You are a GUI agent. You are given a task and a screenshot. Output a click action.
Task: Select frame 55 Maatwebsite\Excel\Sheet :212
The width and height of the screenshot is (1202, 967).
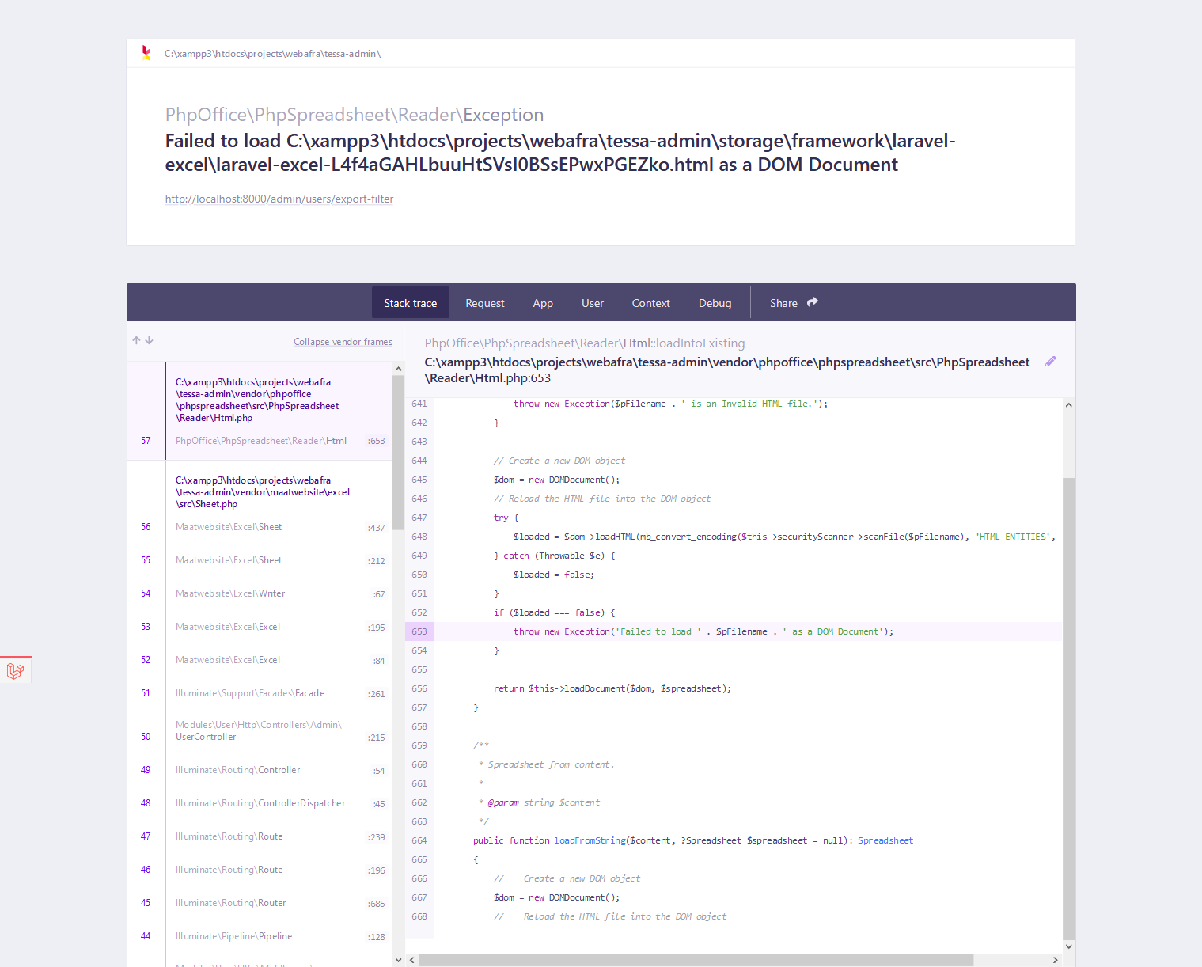[x=260, y=560]
